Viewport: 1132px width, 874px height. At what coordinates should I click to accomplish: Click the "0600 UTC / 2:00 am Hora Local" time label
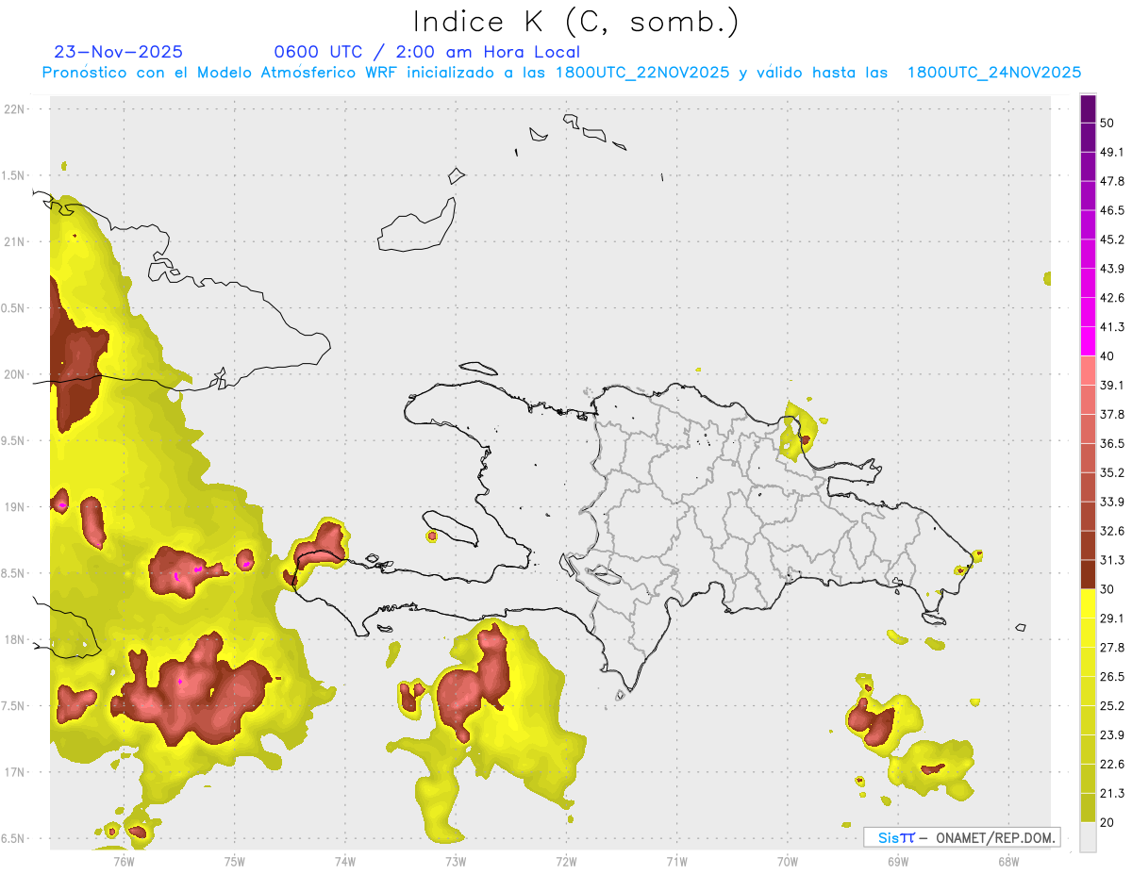[426, 52]
